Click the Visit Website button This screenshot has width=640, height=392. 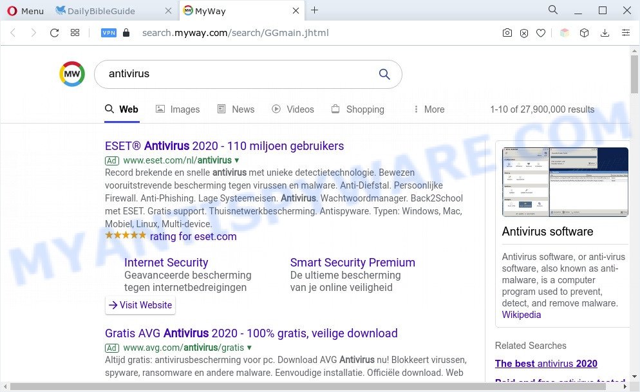click(x=140, y=305)
